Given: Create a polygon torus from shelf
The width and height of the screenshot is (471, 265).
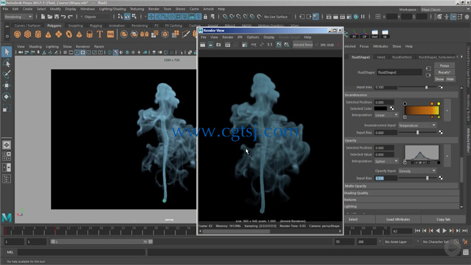Looking at the screenshot, I should click(x=69, y=34).
